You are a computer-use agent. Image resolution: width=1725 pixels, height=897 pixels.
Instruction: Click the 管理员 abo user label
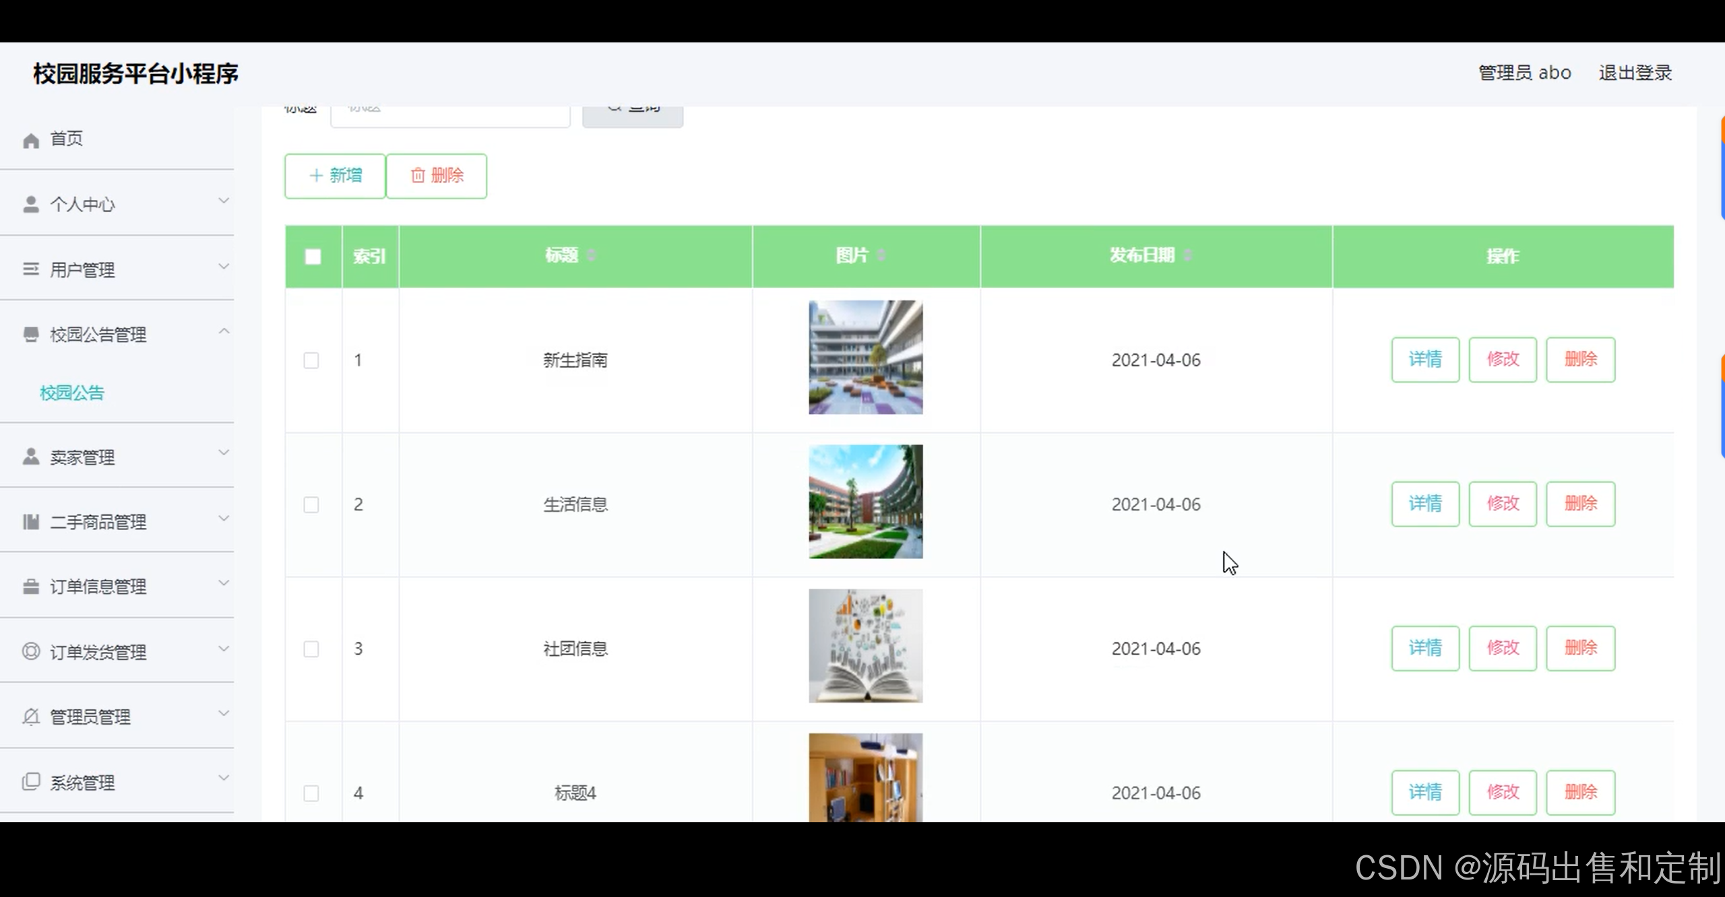pos(1524,73)
